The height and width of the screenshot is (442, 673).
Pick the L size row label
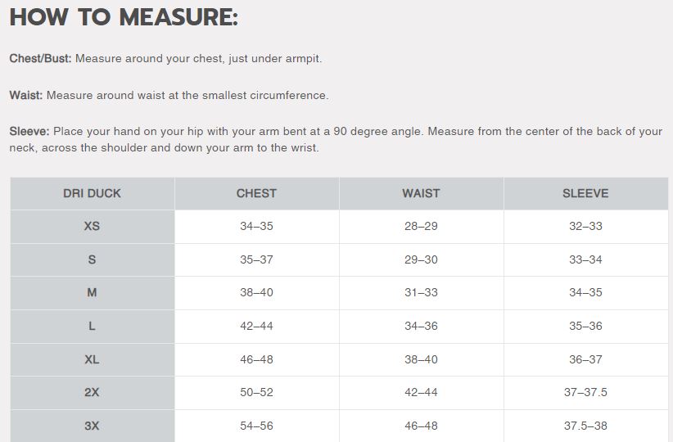92,326
